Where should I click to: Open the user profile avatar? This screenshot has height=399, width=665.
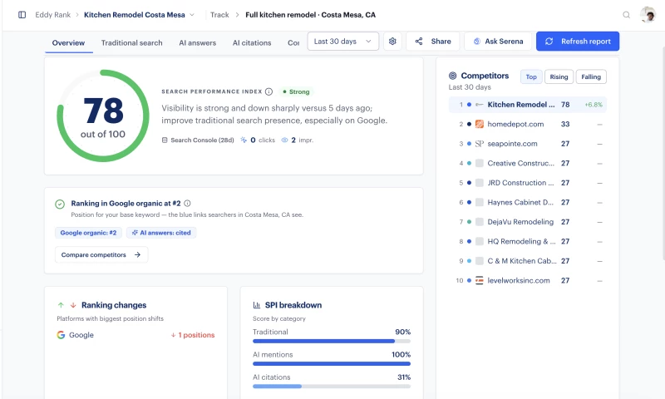(648, 15)
